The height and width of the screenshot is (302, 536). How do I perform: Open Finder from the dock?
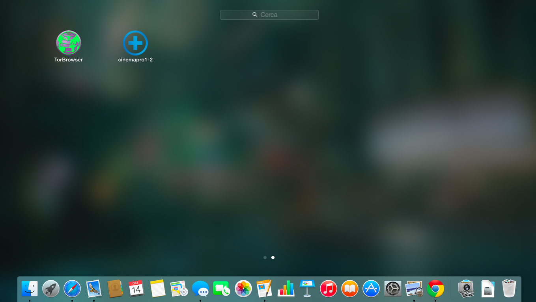coord(30,289)
